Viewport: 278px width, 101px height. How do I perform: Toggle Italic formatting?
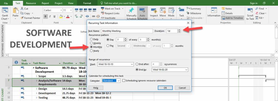tap(50, 16)
